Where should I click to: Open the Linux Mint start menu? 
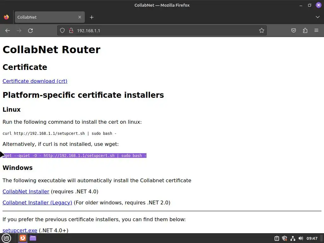coord(6,238)
